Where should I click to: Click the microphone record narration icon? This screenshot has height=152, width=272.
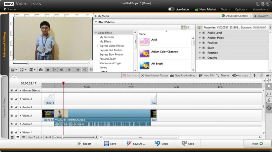pos(254,76)
